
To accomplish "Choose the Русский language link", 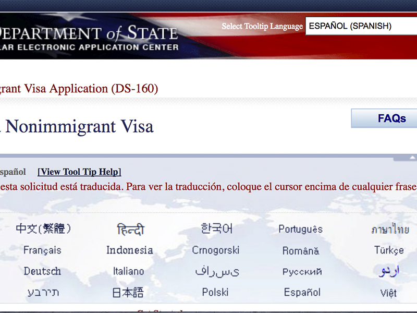I will (x=302, y=272).
